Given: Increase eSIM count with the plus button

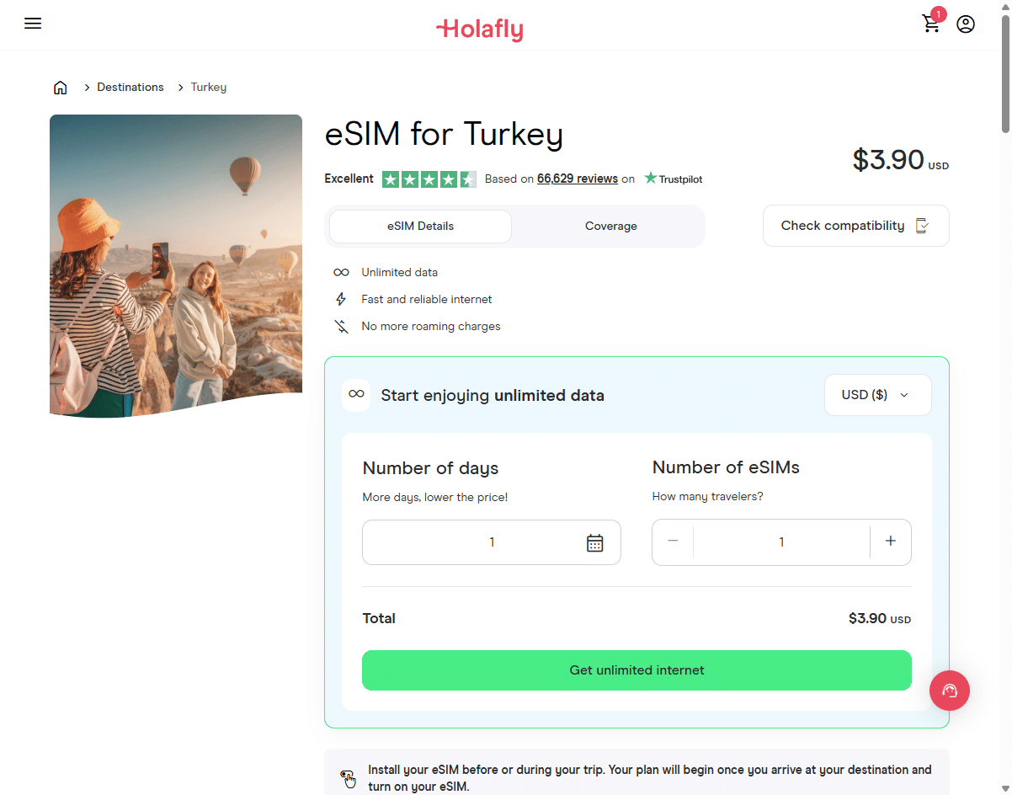Looking at the screenshot, I should pyautogui.click(x=890, y=542).
